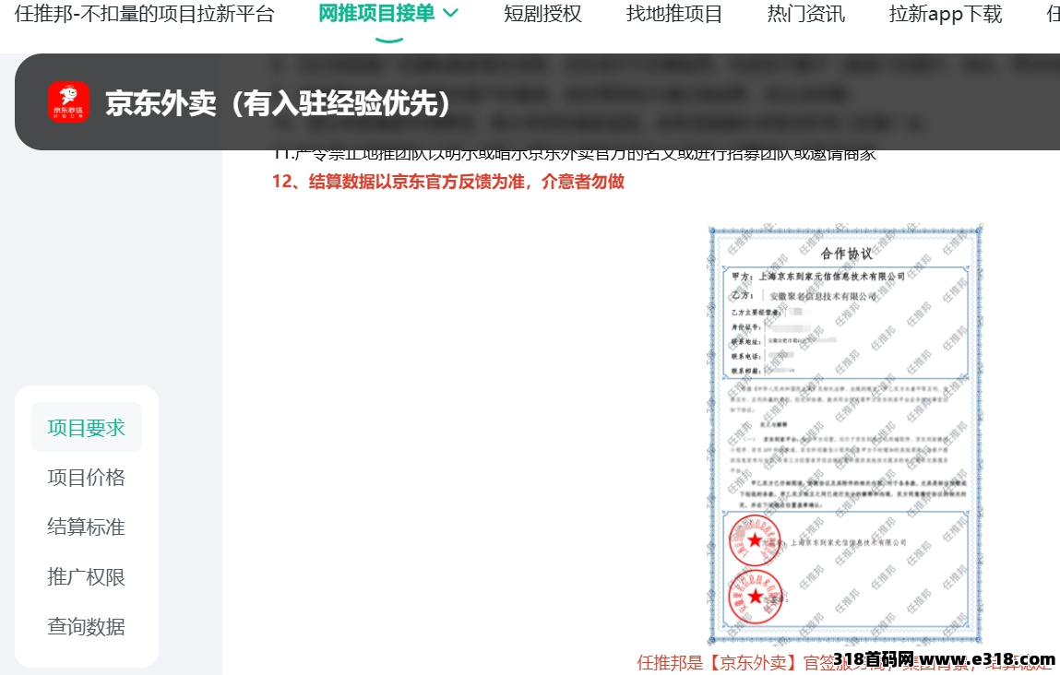Screen dimensions: 1060x675
Task: Open the 拉新app下载 page
Action: click(945, 14)
